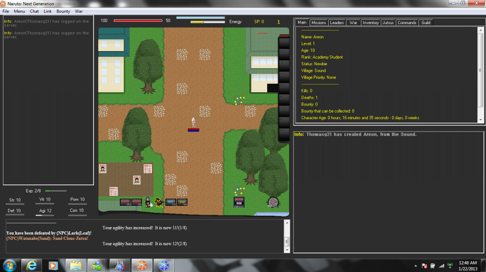This screenshot has width=486, height=272.
Task: Click the yellow Energy bar
Action: pos(208,22)
